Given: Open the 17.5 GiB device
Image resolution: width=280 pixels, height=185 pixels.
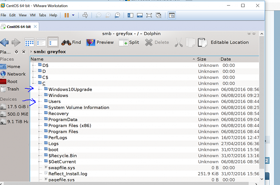Looking at the screenshot, I should pyautogui.click(x=14, y=107).
